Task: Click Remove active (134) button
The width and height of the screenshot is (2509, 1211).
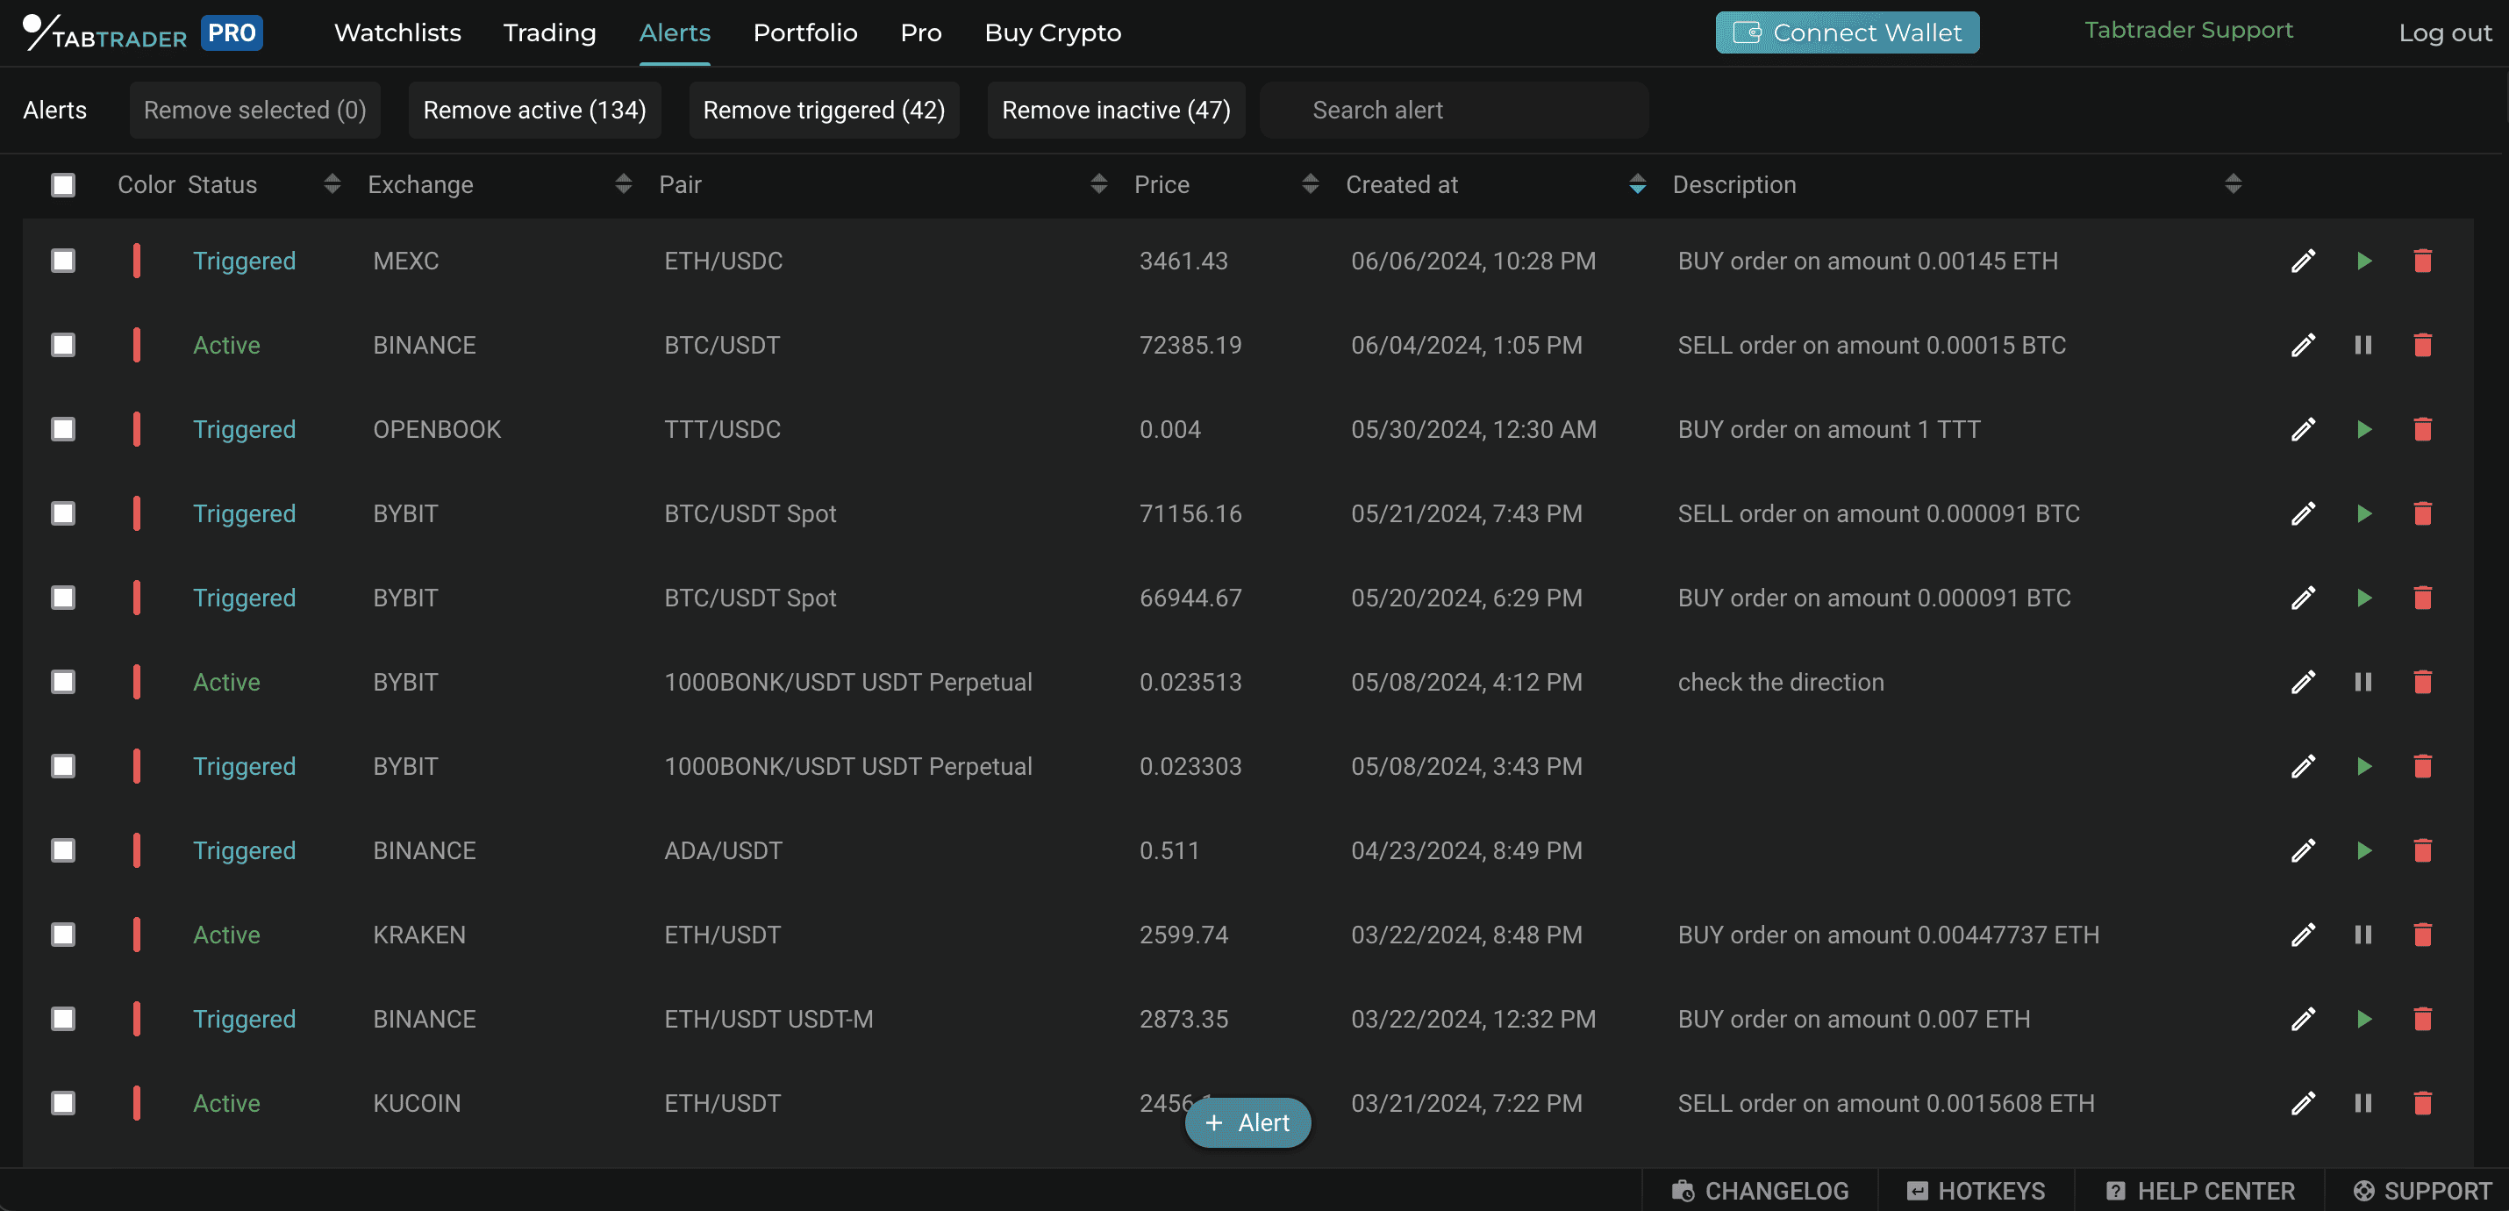Action: pyautogui.click(x=535, y=110)
